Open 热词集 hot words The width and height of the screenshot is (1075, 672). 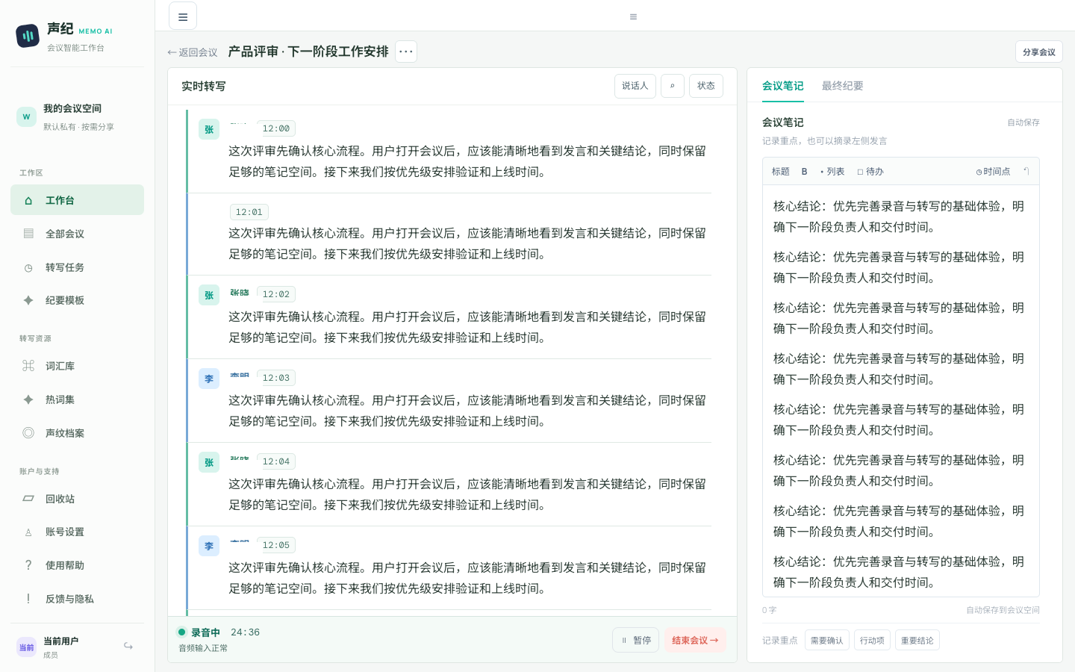pyautogui.click(x=77, y=399)
